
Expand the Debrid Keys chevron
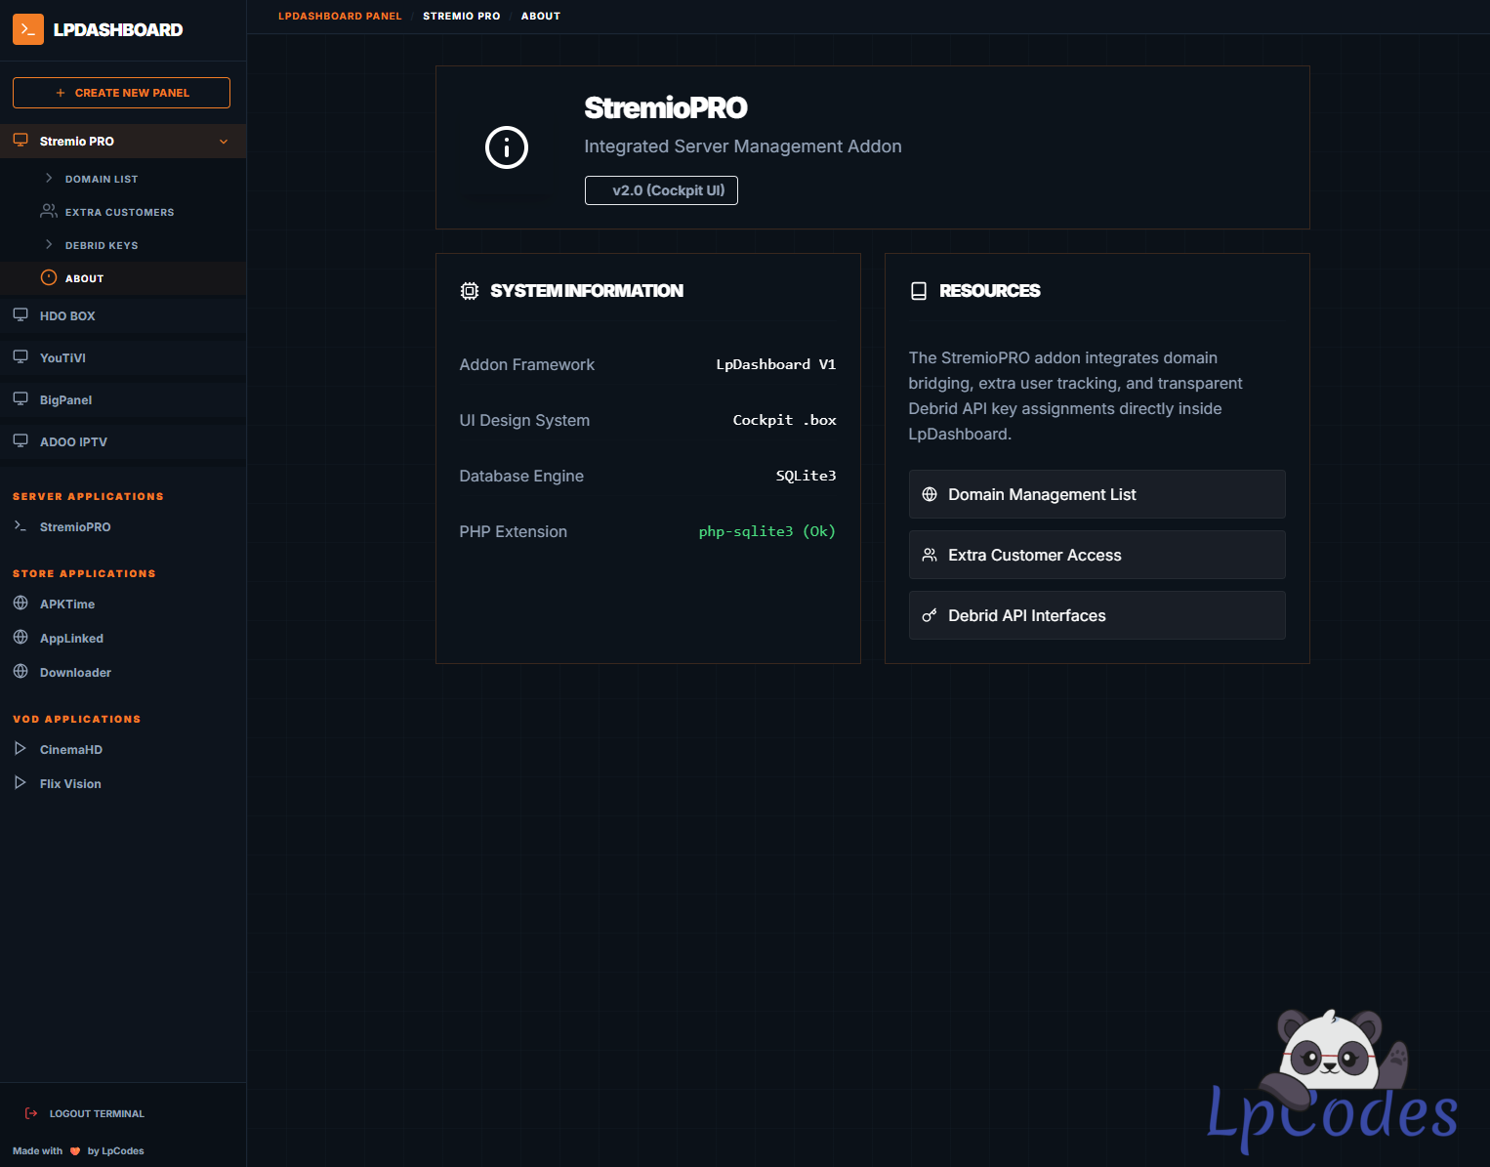[49, 245]
